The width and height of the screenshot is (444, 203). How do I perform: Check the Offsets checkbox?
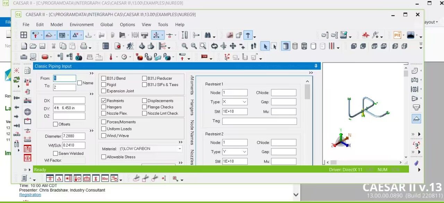click(x=55, y=124)
